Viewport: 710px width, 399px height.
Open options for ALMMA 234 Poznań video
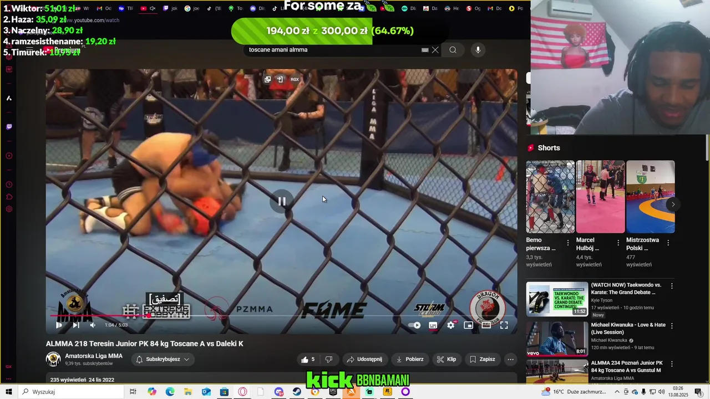tap(672, 364)
